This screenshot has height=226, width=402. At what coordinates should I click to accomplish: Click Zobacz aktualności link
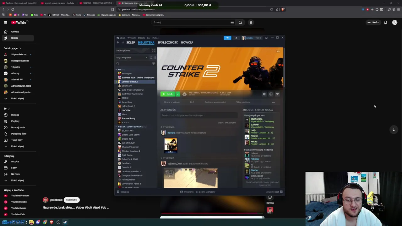click(226, 123)
